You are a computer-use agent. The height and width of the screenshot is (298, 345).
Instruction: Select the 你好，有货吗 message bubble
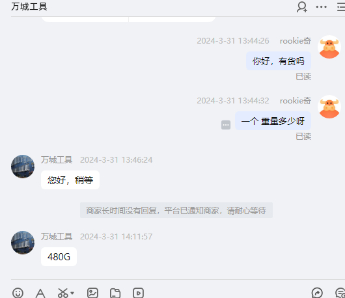point(279,61)
